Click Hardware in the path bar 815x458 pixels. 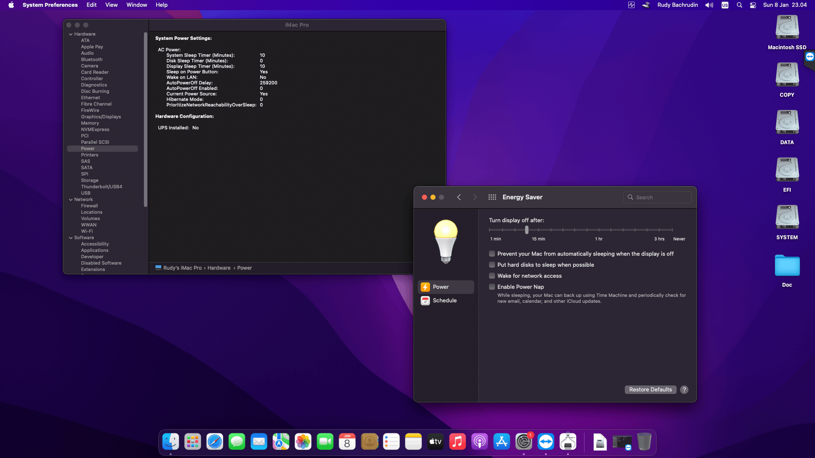(219, 268)
